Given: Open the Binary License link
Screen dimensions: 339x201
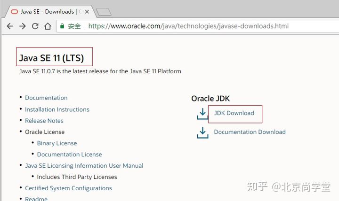Looking at the screenshot, I should [x=57, y=143].
